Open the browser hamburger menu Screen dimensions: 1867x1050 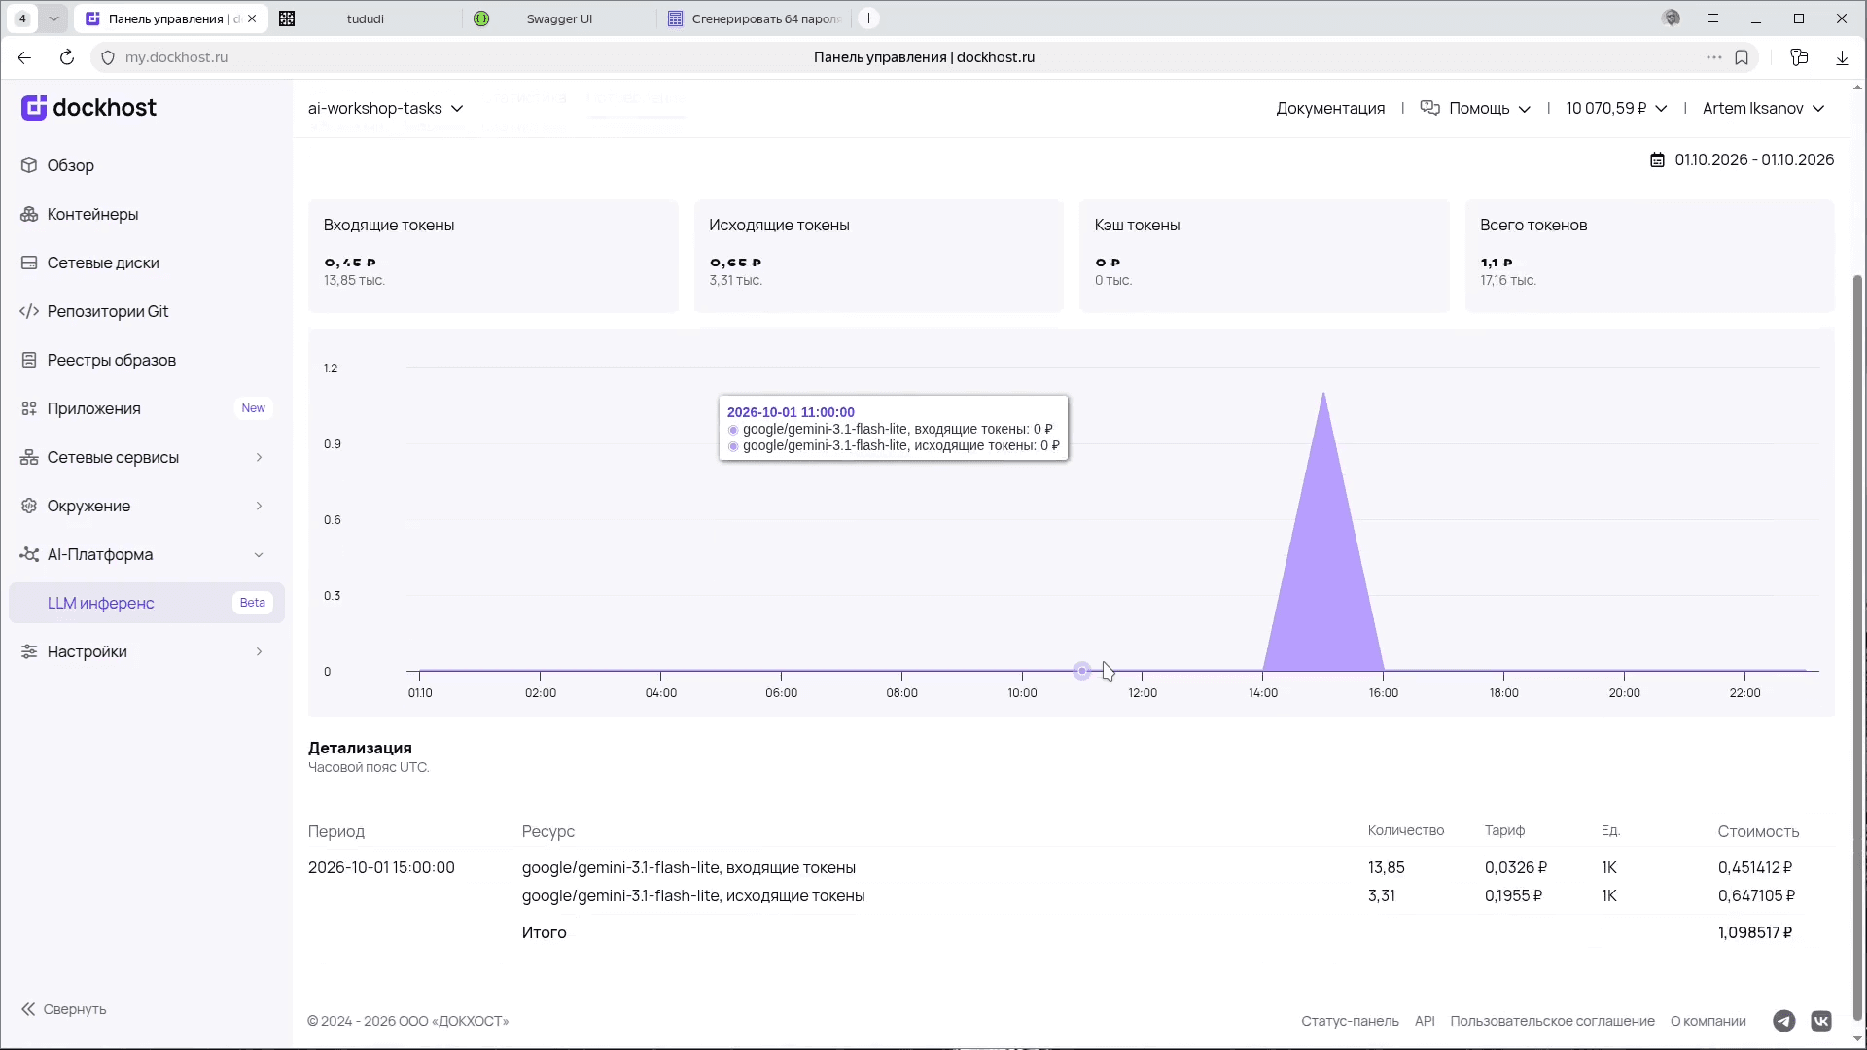(x=1713, y=18)
